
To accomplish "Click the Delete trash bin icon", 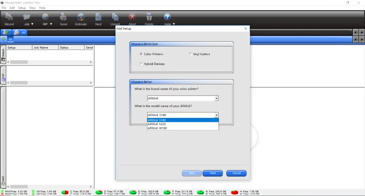I will (149, 17).
